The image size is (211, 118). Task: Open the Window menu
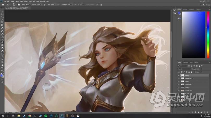(42, 1)
